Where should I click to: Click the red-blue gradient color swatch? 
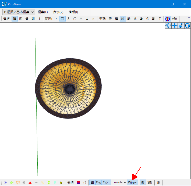click(x=78, y=183)
